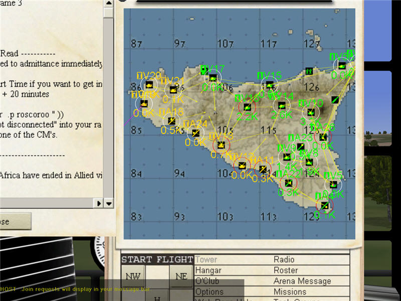
Task: Select the westernmost vehicle base below V20
Action: click(144, 104)
